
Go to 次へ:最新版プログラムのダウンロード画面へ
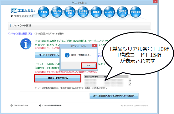click(x=114, y=96)
